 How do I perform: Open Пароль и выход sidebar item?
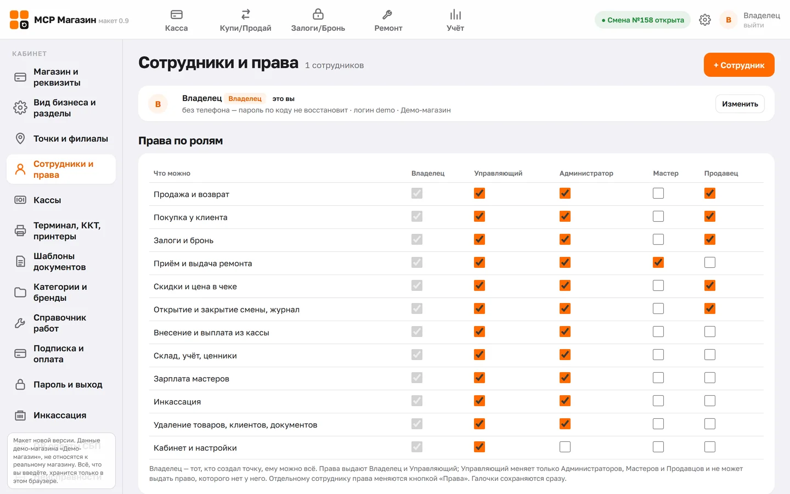(61, 385)
